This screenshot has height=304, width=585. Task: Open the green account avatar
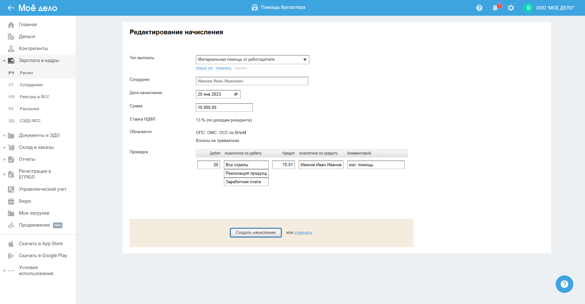pos(528,8)
